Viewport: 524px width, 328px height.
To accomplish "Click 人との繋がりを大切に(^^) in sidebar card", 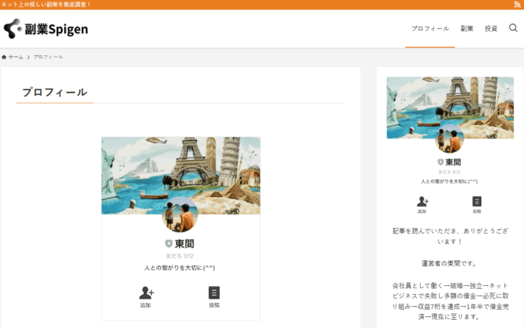I will (x=449, y=181).
